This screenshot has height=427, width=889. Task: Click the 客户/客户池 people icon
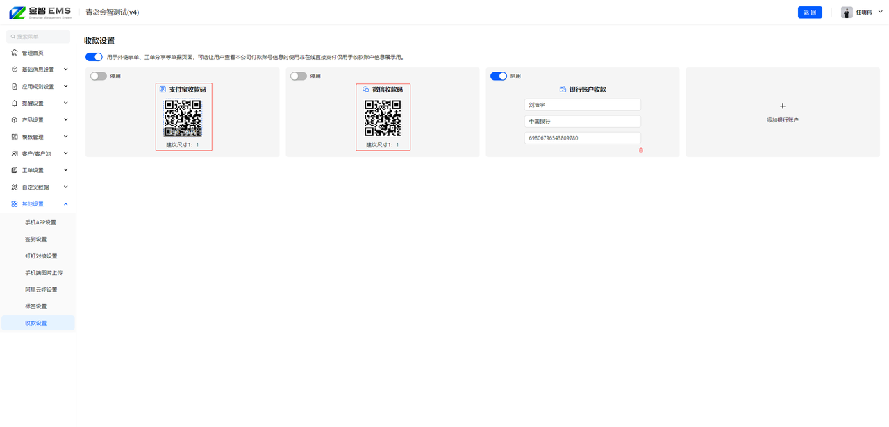(15, 153)
